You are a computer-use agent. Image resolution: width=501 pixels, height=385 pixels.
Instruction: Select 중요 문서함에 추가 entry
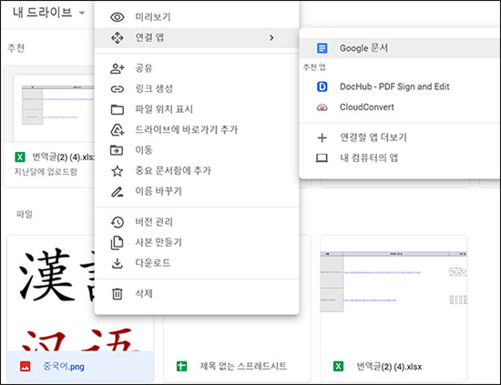197,171
